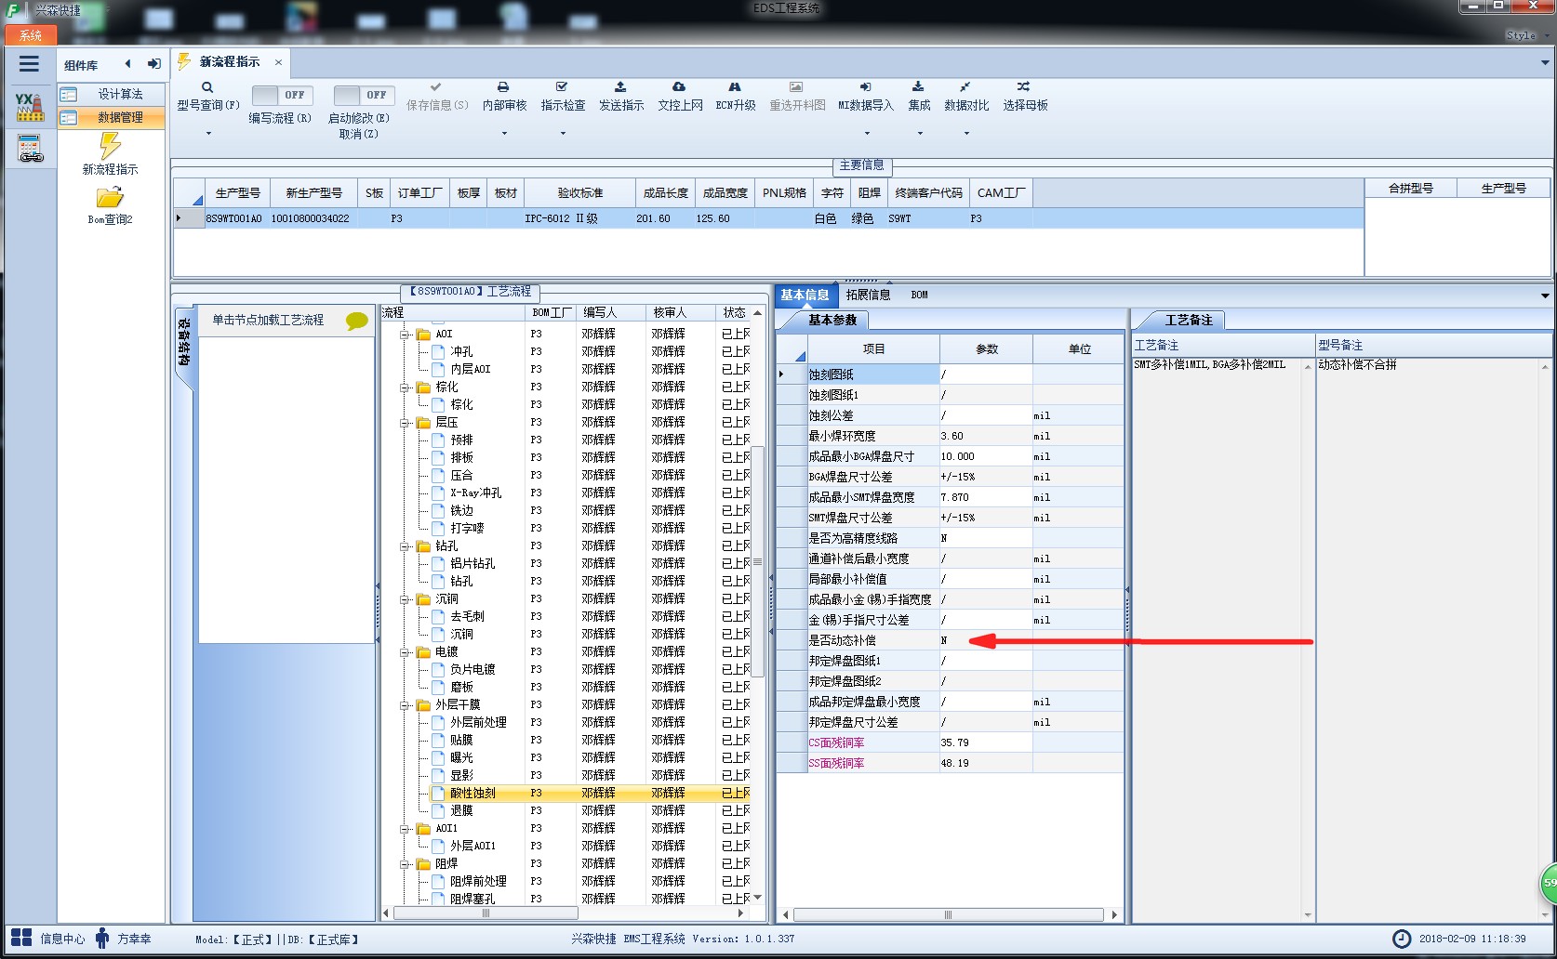The image size is (1557, 959).
Task: Collapse the 外层干膜 tree folder
Action: coord(405,705)
